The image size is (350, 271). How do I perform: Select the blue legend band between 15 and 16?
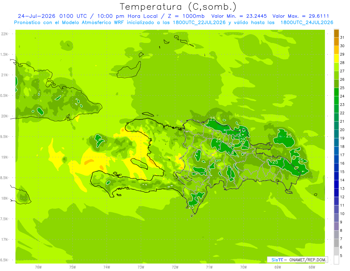(x=336, y=168)
